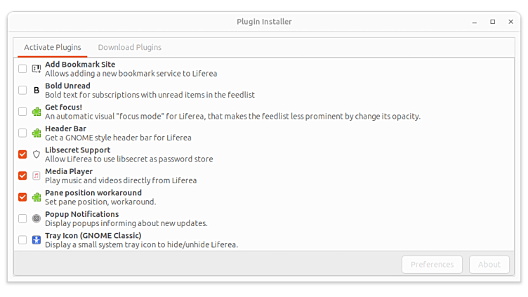
Task: Disable the Libsecret Support checkbox
Action: [22, 154]
